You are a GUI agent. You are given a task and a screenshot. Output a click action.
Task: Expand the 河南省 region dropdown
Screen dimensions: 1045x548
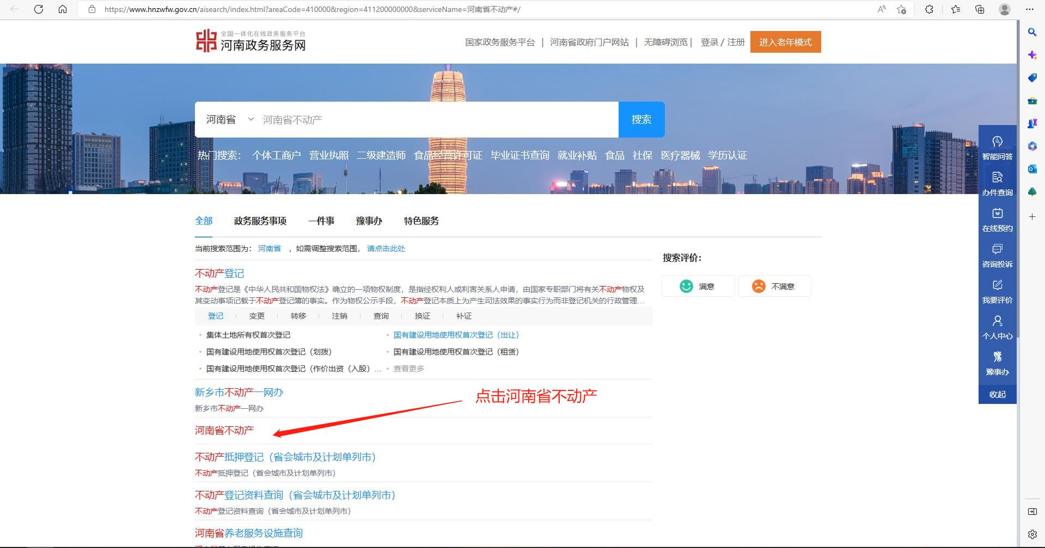click(x=230, y=120)
